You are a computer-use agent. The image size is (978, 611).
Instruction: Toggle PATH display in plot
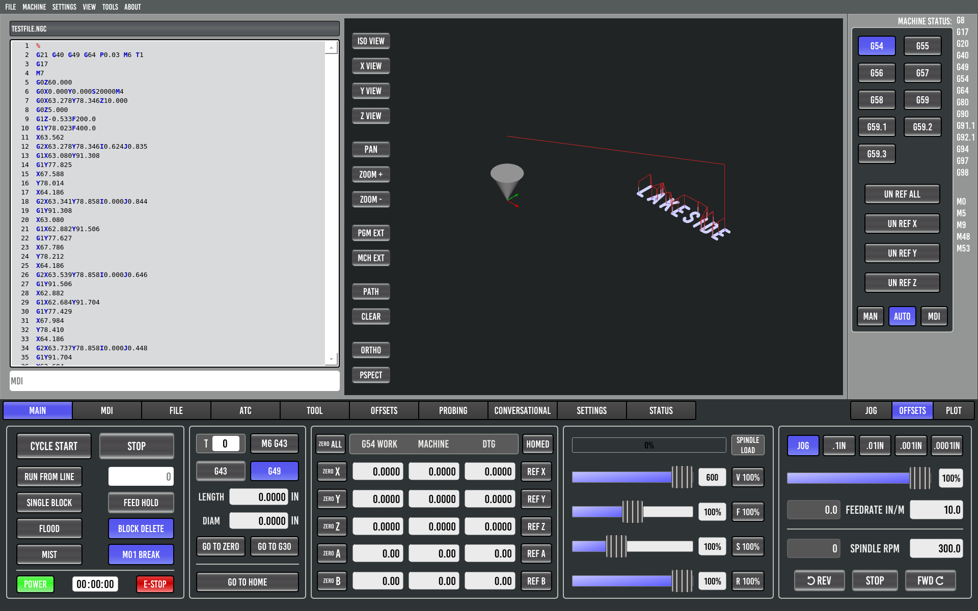(371, 292)
